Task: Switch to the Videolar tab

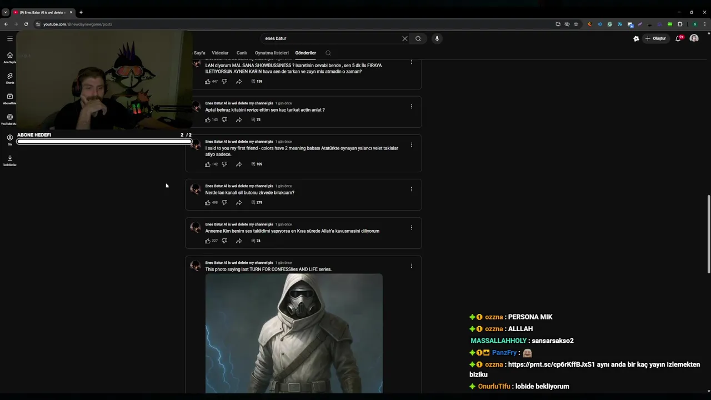Action: 220,53
